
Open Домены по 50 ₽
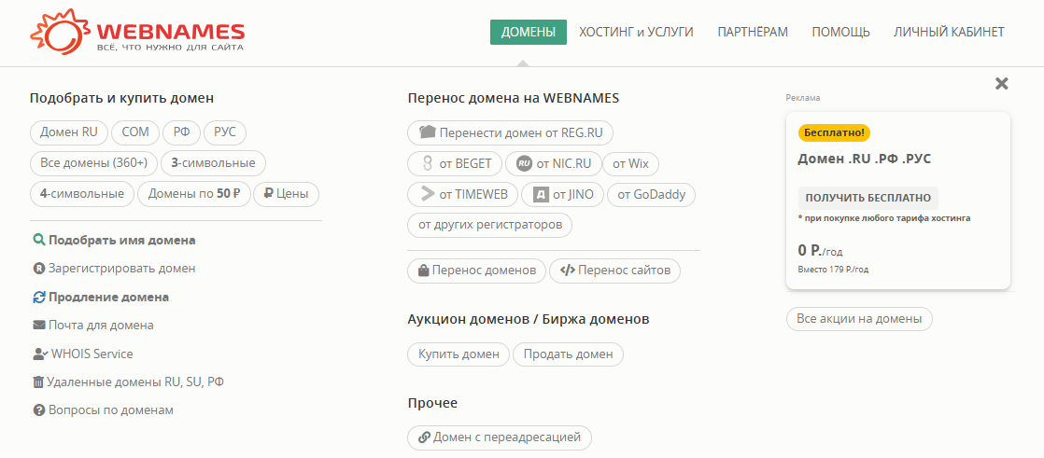click(193, 194)
